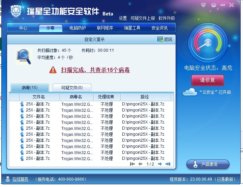Open the title bar dropdown menu icon
This screenshot has width=243, height=187.
(203, 5)
